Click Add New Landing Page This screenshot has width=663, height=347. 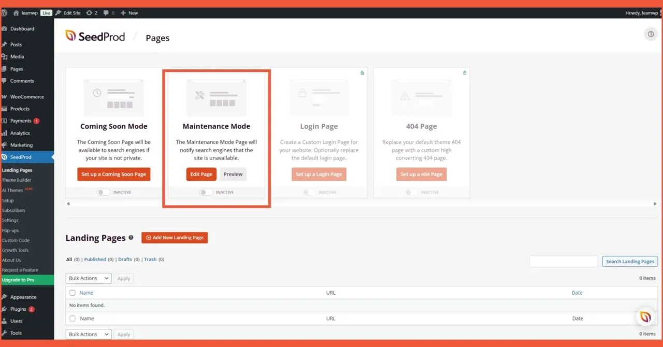click(x=175, y=237)
